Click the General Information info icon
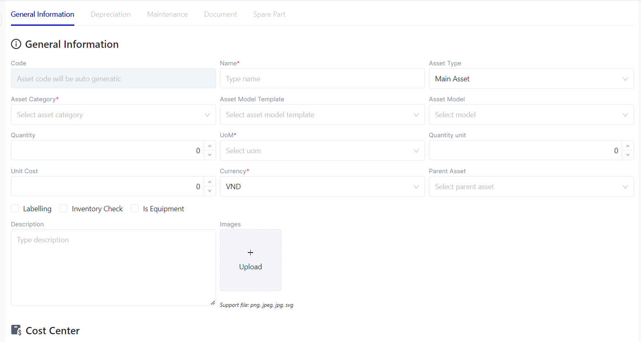Viewport: 641px width, 342px height. [x=16, y=44]
